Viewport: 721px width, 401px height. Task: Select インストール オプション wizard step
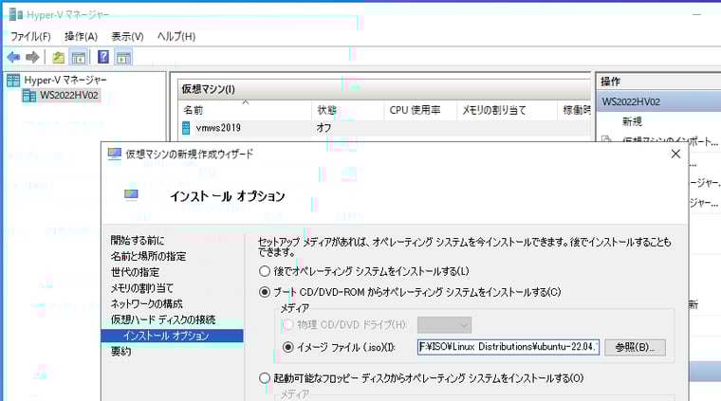(172, 336)
